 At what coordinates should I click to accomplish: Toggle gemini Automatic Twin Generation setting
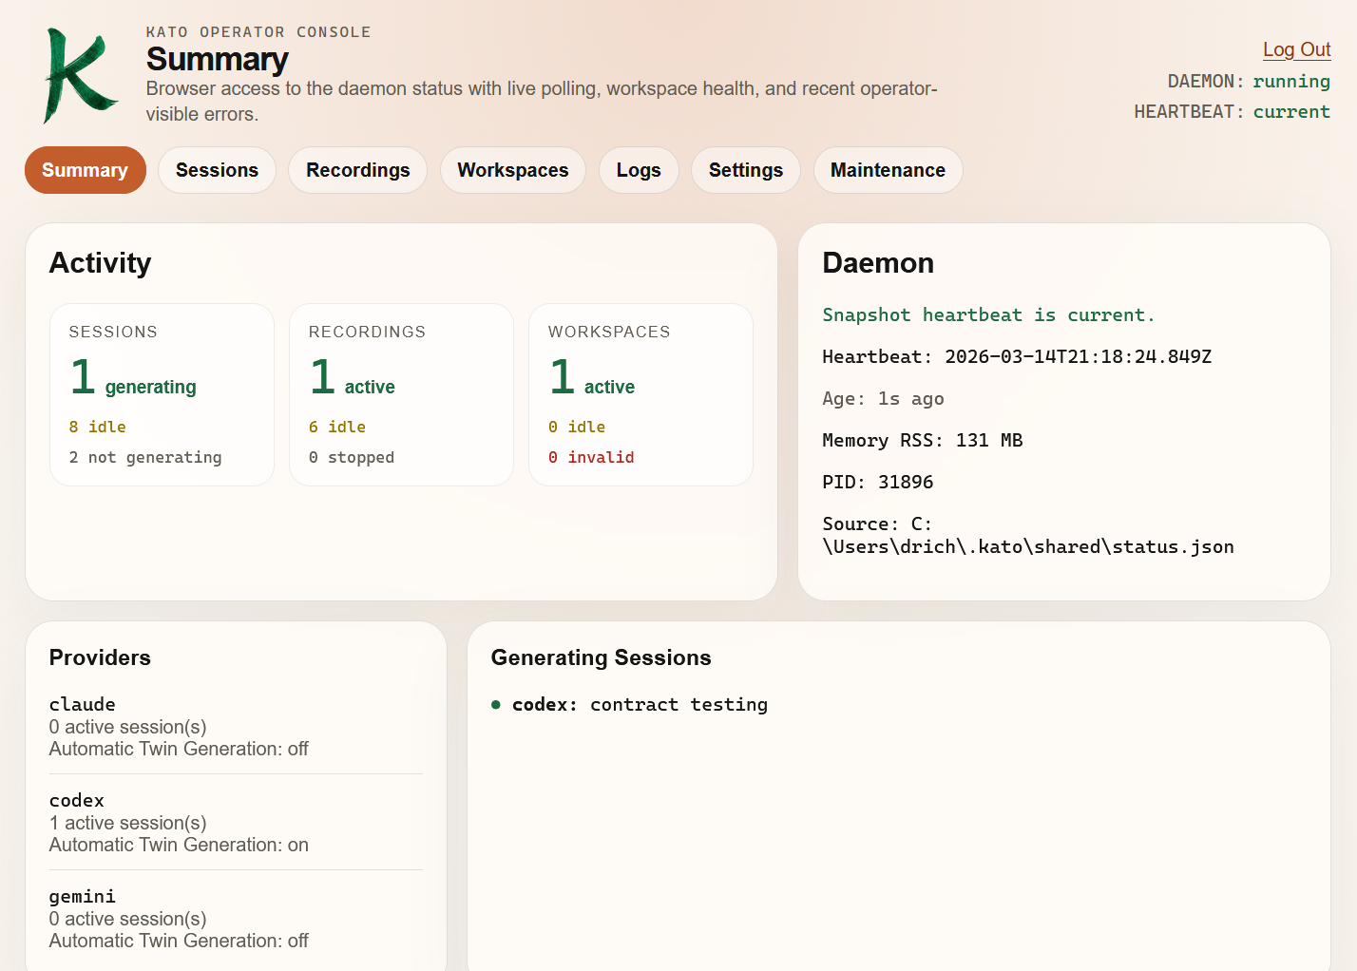click(x=179, y=941)
